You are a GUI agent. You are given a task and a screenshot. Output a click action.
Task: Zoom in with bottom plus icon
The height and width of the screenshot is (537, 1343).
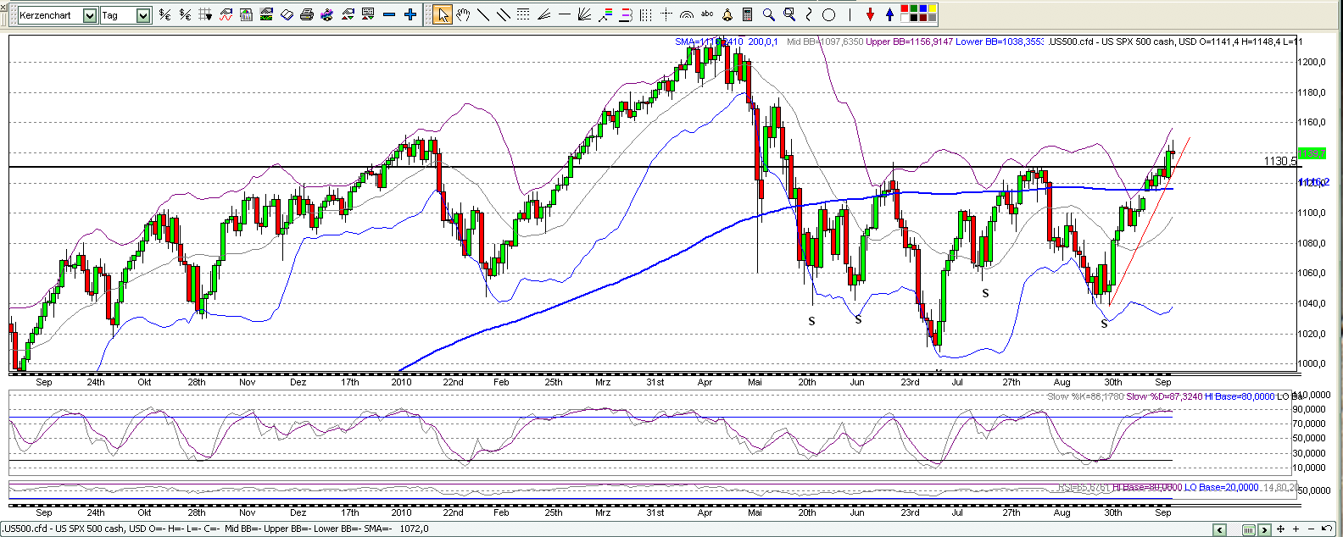coord(1296,529)
